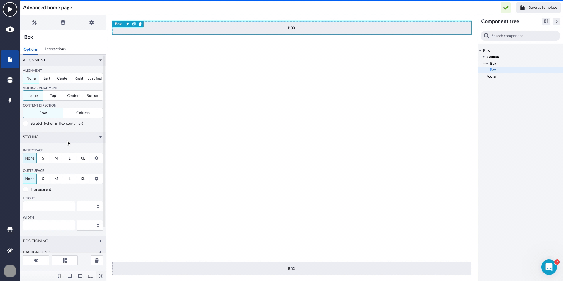
Task: Set content direction to Column
Action: [83, 113]
